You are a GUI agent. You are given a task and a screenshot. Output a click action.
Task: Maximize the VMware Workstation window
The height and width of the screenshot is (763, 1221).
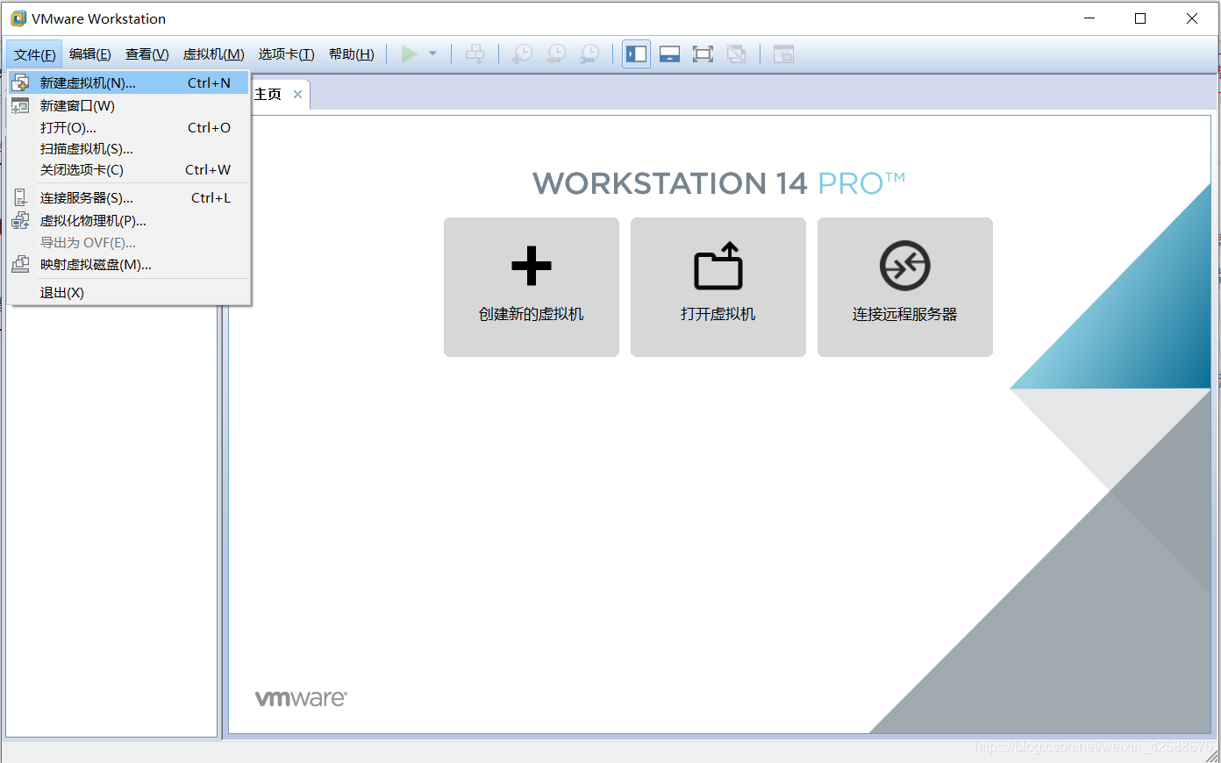click(x=1140, y=18)
